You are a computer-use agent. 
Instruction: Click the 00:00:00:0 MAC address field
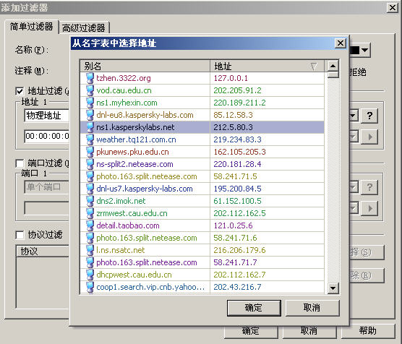47,136
